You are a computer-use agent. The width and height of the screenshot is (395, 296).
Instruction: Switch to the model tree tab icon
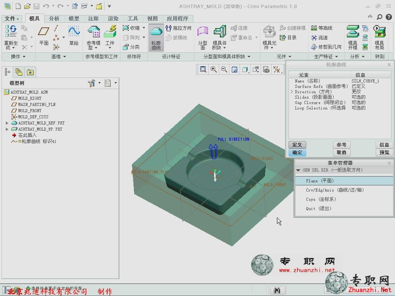(x=7, y=72)
